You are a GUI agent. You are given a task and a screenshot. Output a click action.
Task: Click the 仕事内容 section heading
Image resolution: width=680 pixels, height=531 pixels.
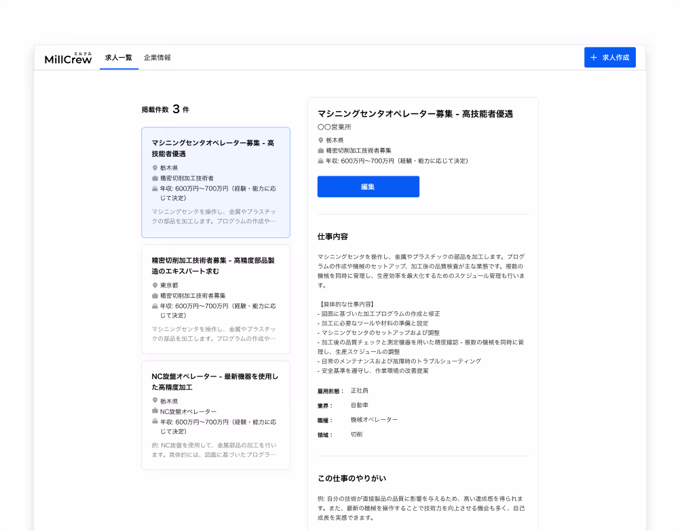(333, 237)
